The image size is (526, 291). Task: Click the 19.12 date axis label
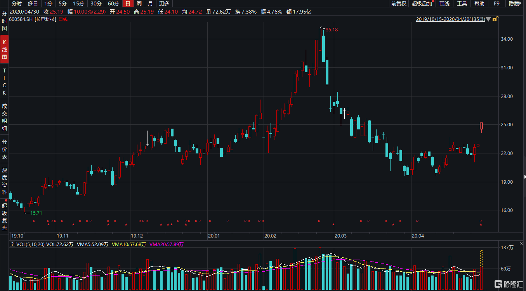(x=137, y=236)
